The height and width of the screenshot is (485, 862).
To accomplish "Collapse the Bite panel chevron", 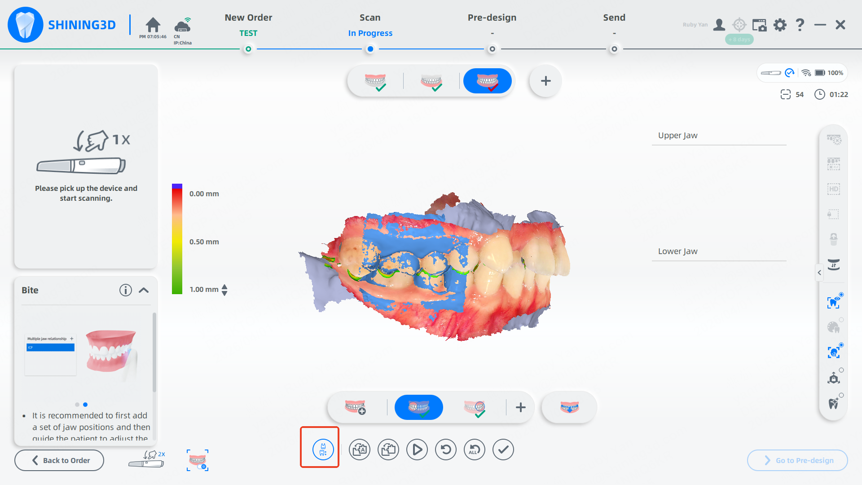I will 144,290.
